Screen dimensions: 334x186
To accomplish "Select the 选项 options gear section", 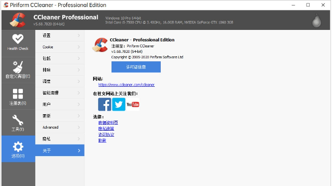I will click(18, 149).
